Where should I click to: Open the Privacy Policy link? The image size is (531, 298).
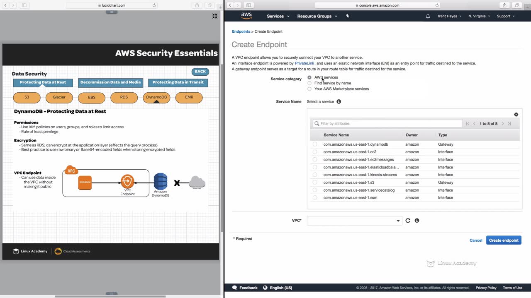[x=486, y=288]
